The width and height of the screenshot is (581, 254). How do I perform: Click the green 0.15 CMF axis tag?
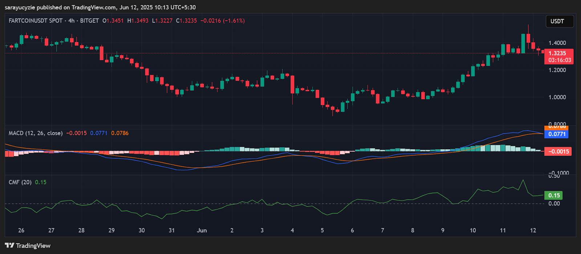(554, 195)
